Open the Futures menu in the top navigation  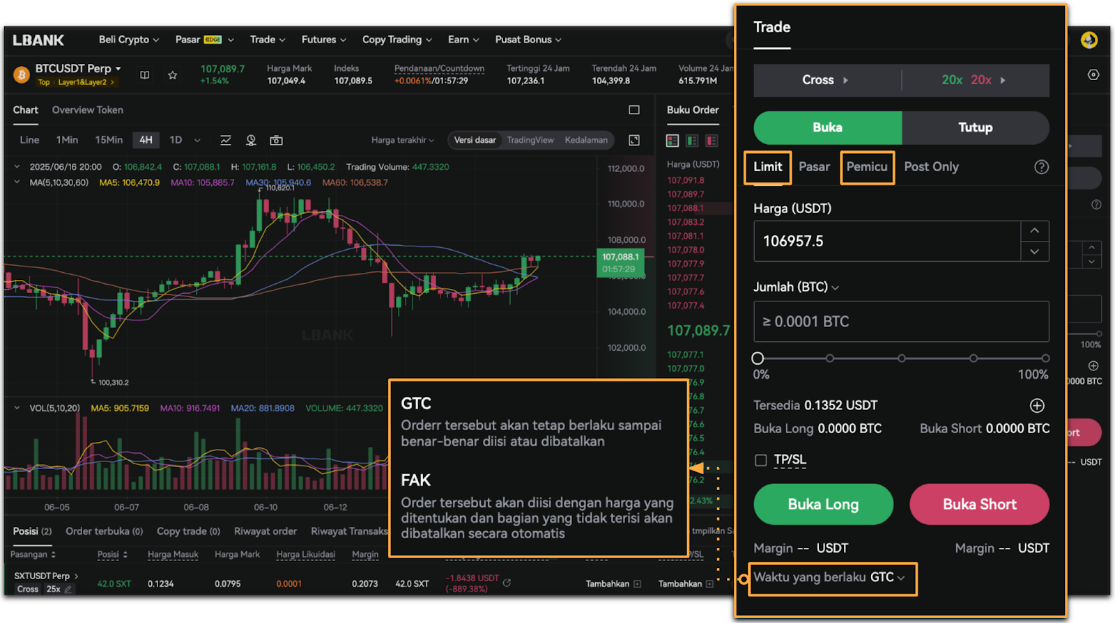coord(323,40)
